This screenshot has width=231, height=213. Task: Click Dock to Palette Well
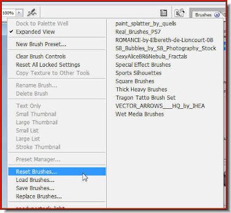click(x=57, y=24)
